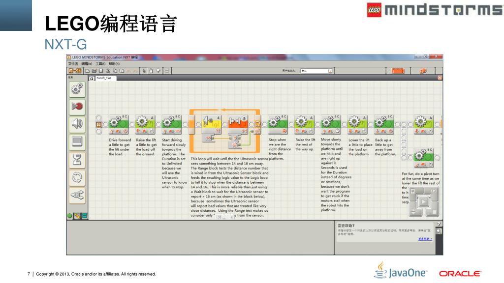Cut selection with the scissors icon
Viewport: 504px width, 283px height.
pyautogui.click(x=108, y=71)
